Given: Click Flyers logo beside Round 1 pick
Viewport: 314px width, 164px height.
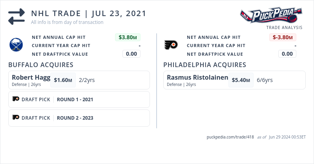Looking at the screenshot, I should click(x=16, y=99).
